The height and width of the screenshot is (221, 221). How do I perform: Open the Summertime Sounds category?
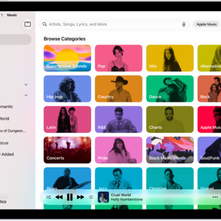[67, 58]
